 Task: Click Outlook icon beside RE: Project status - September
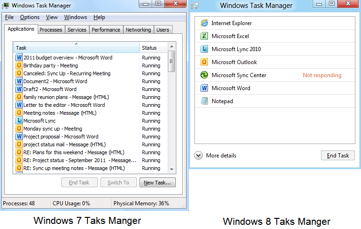tap(19, 160)
